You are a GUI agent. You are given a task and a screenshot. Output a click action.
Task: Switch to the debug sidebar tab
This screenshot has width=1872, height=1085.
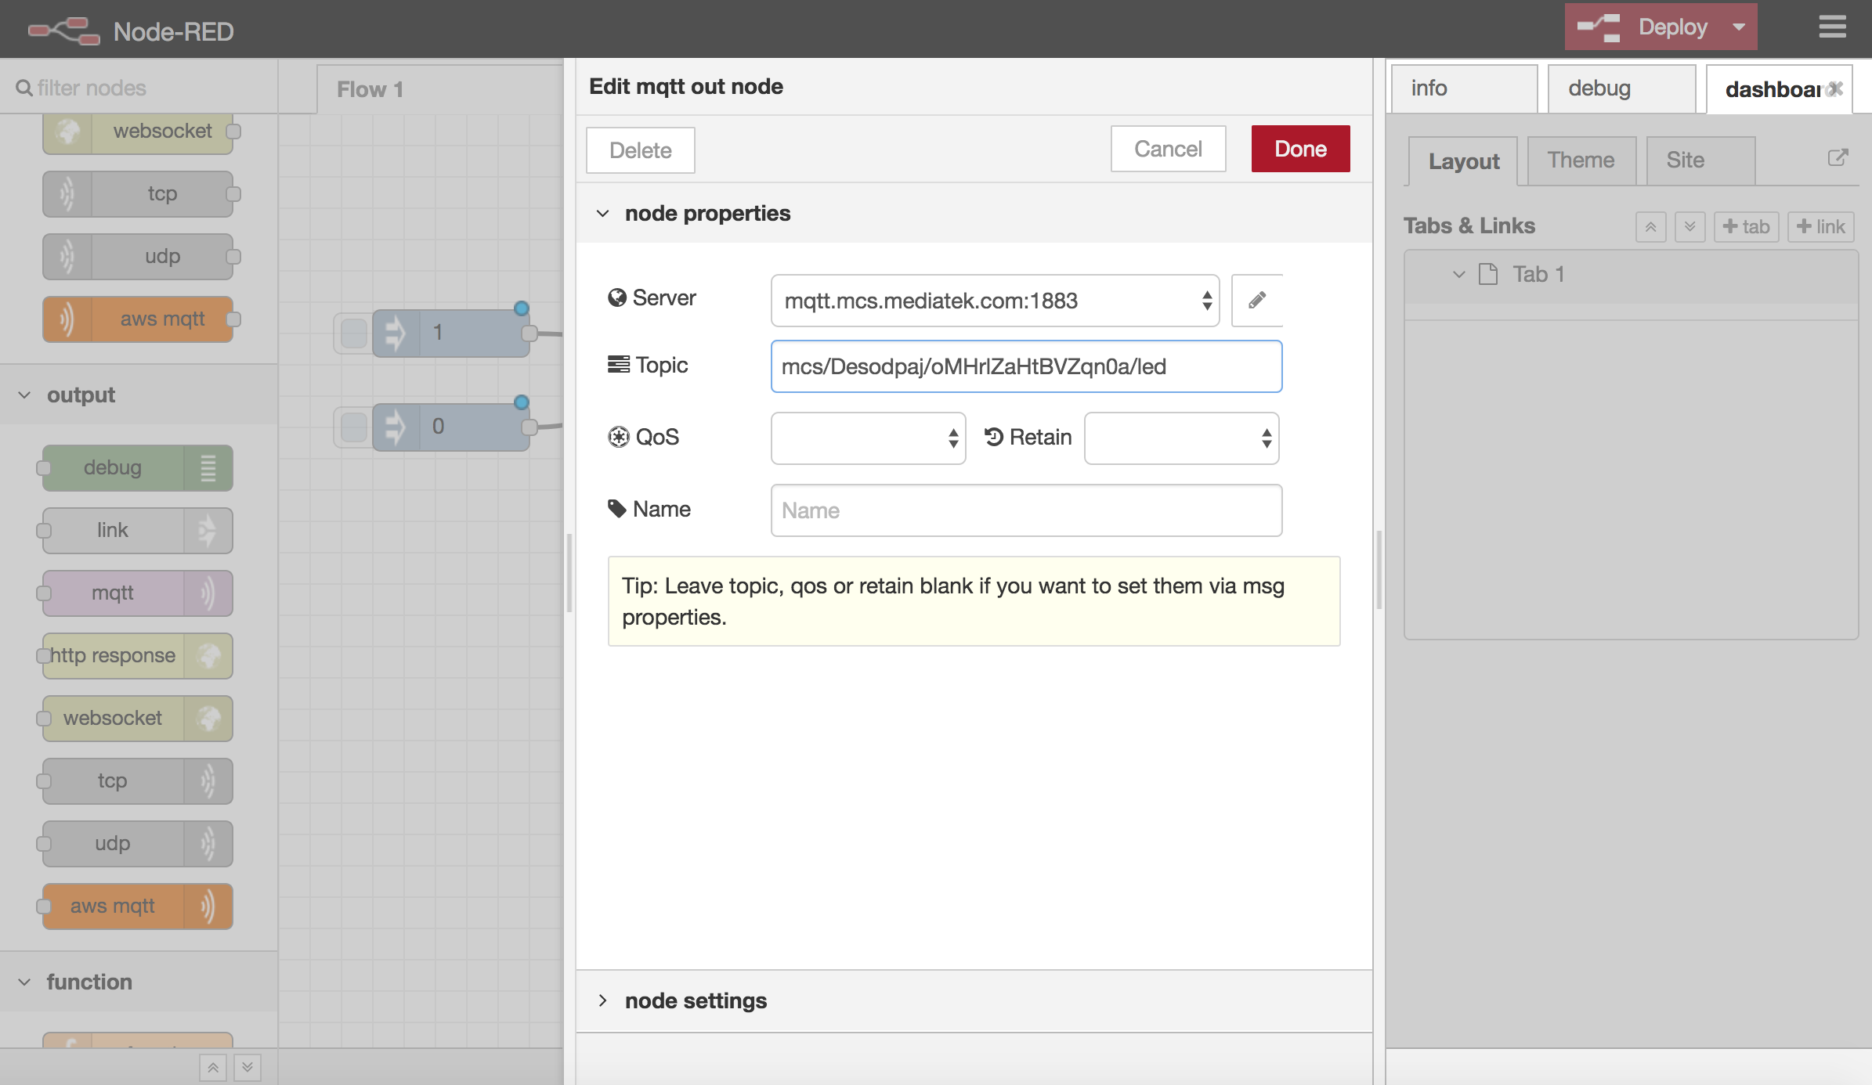coord(1622,88)
